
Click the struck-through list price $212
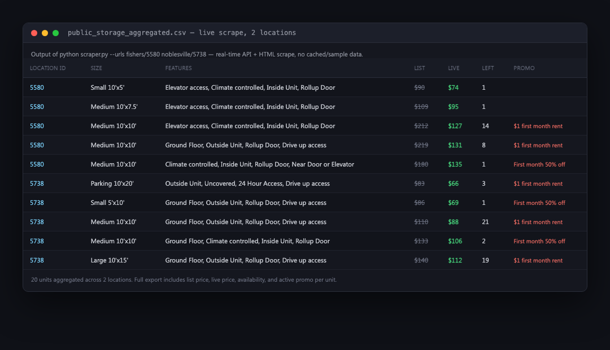pyautogui.click(x=421, y=126)
